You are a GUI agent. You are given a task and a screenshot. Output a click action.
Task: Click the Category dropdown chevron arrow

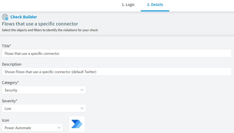click(x=82, y=90)
